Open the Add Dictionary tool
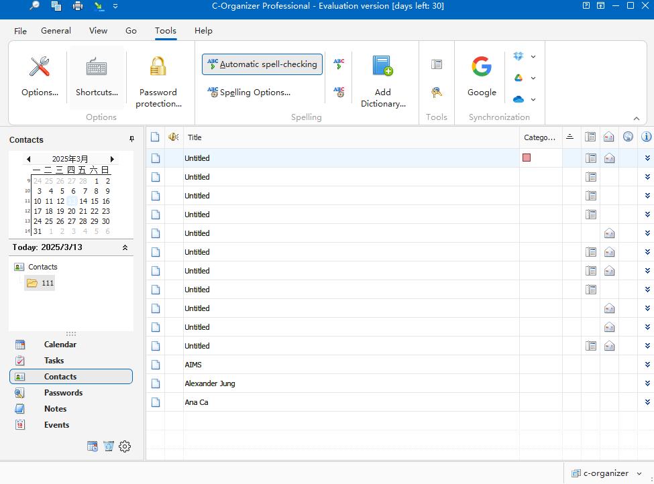 (x=382, y=79)
